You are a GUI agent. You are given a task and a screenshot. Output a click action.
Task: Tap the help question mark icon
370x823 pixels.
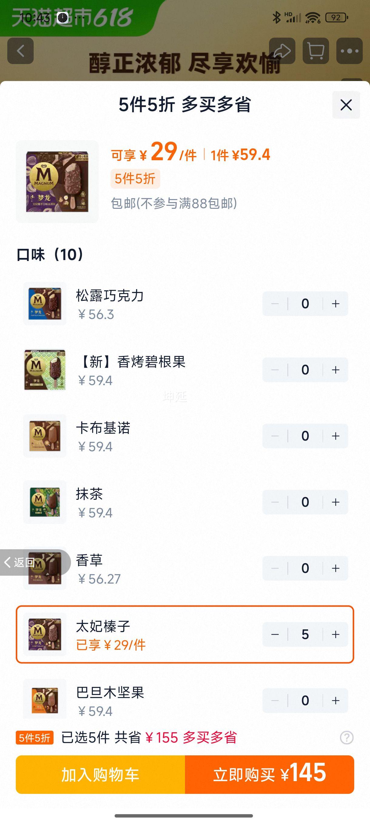(347, 737)
